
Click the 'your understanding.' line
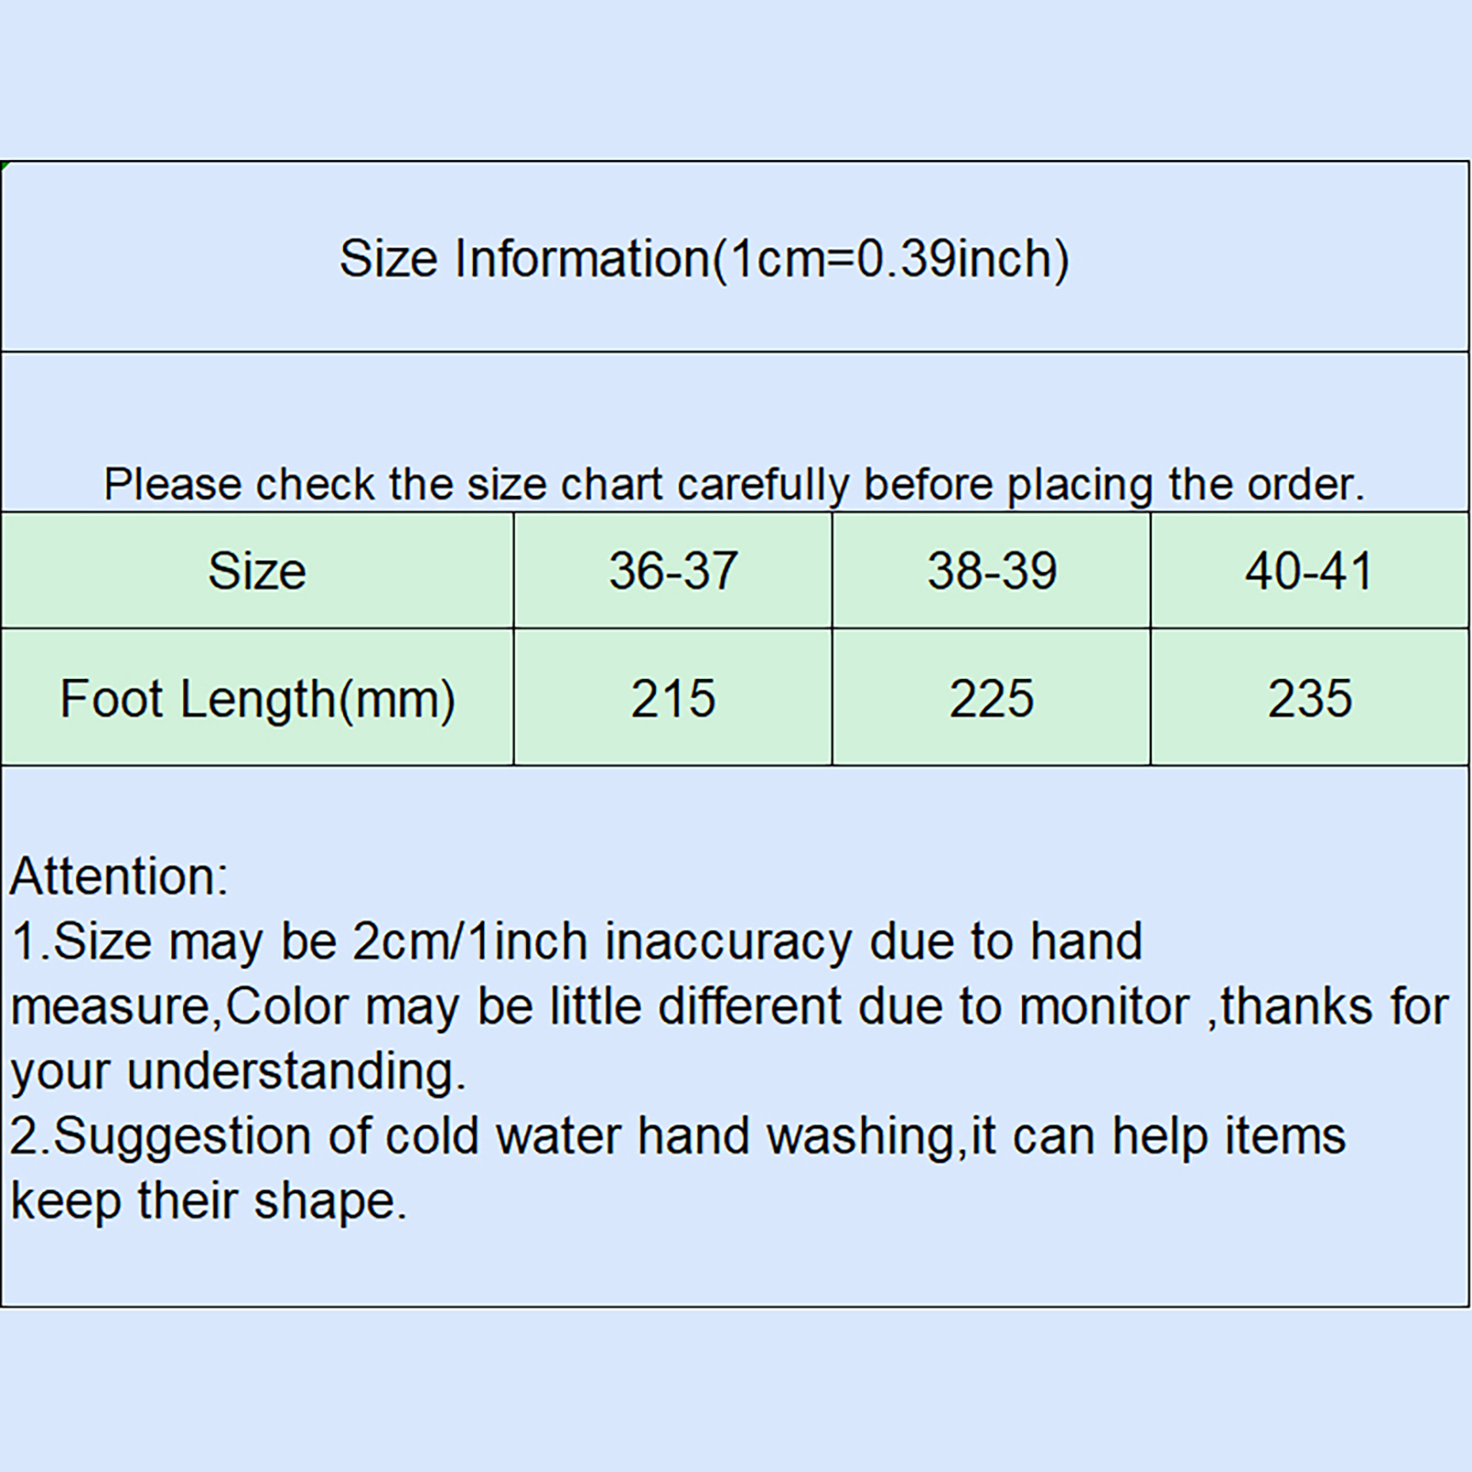point(238,1072)
